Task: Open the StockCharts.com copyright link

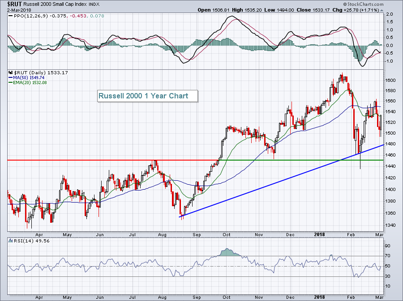Action: click(363, 4)
